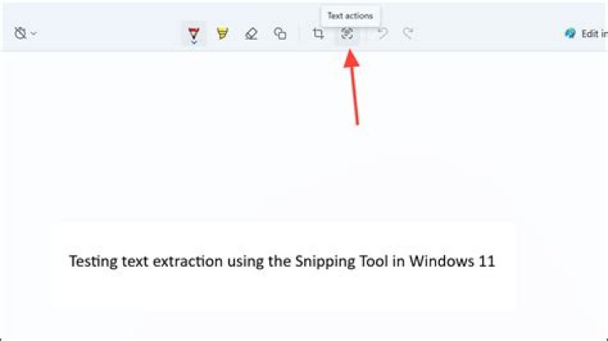This screenshot has width=608, height=341.
Task: Click the captured text 'Testing text extraction using the Snipping Tool'
Action: pos(229,262)
